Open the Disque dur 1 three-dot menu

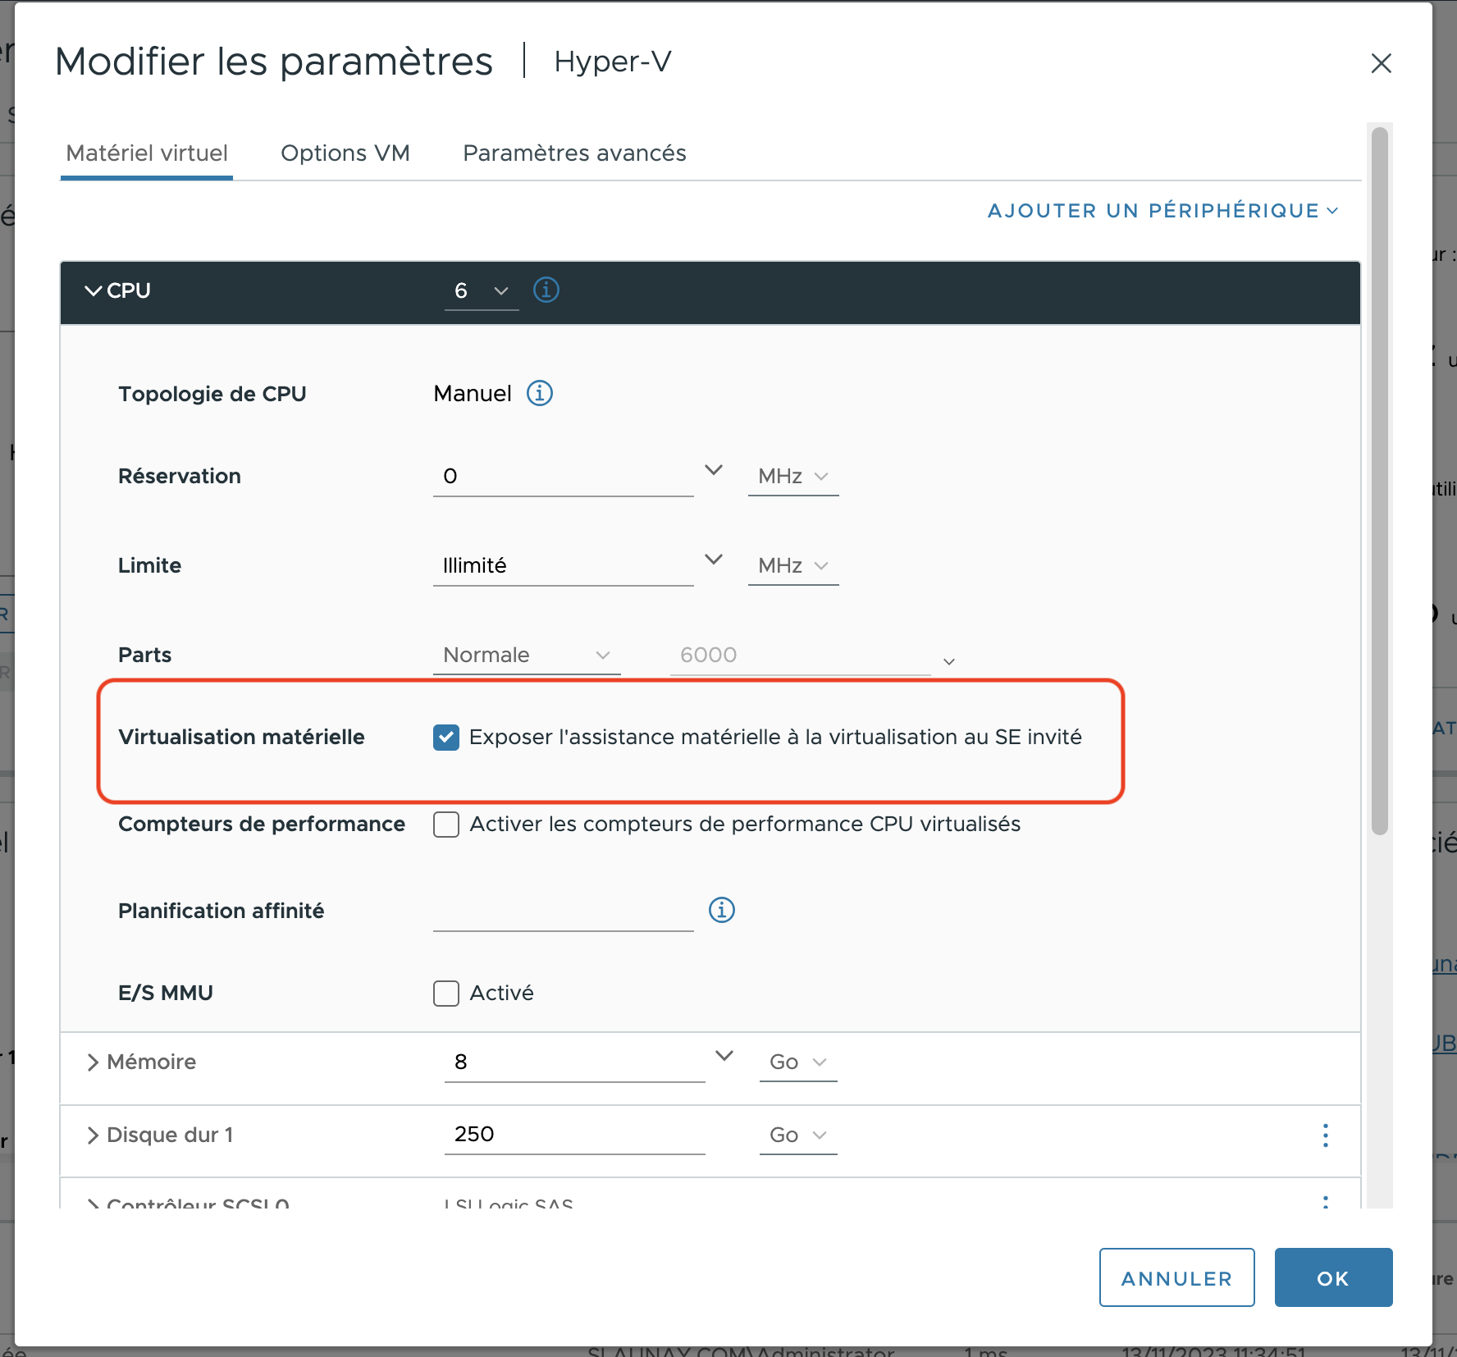point(1325,1135)
